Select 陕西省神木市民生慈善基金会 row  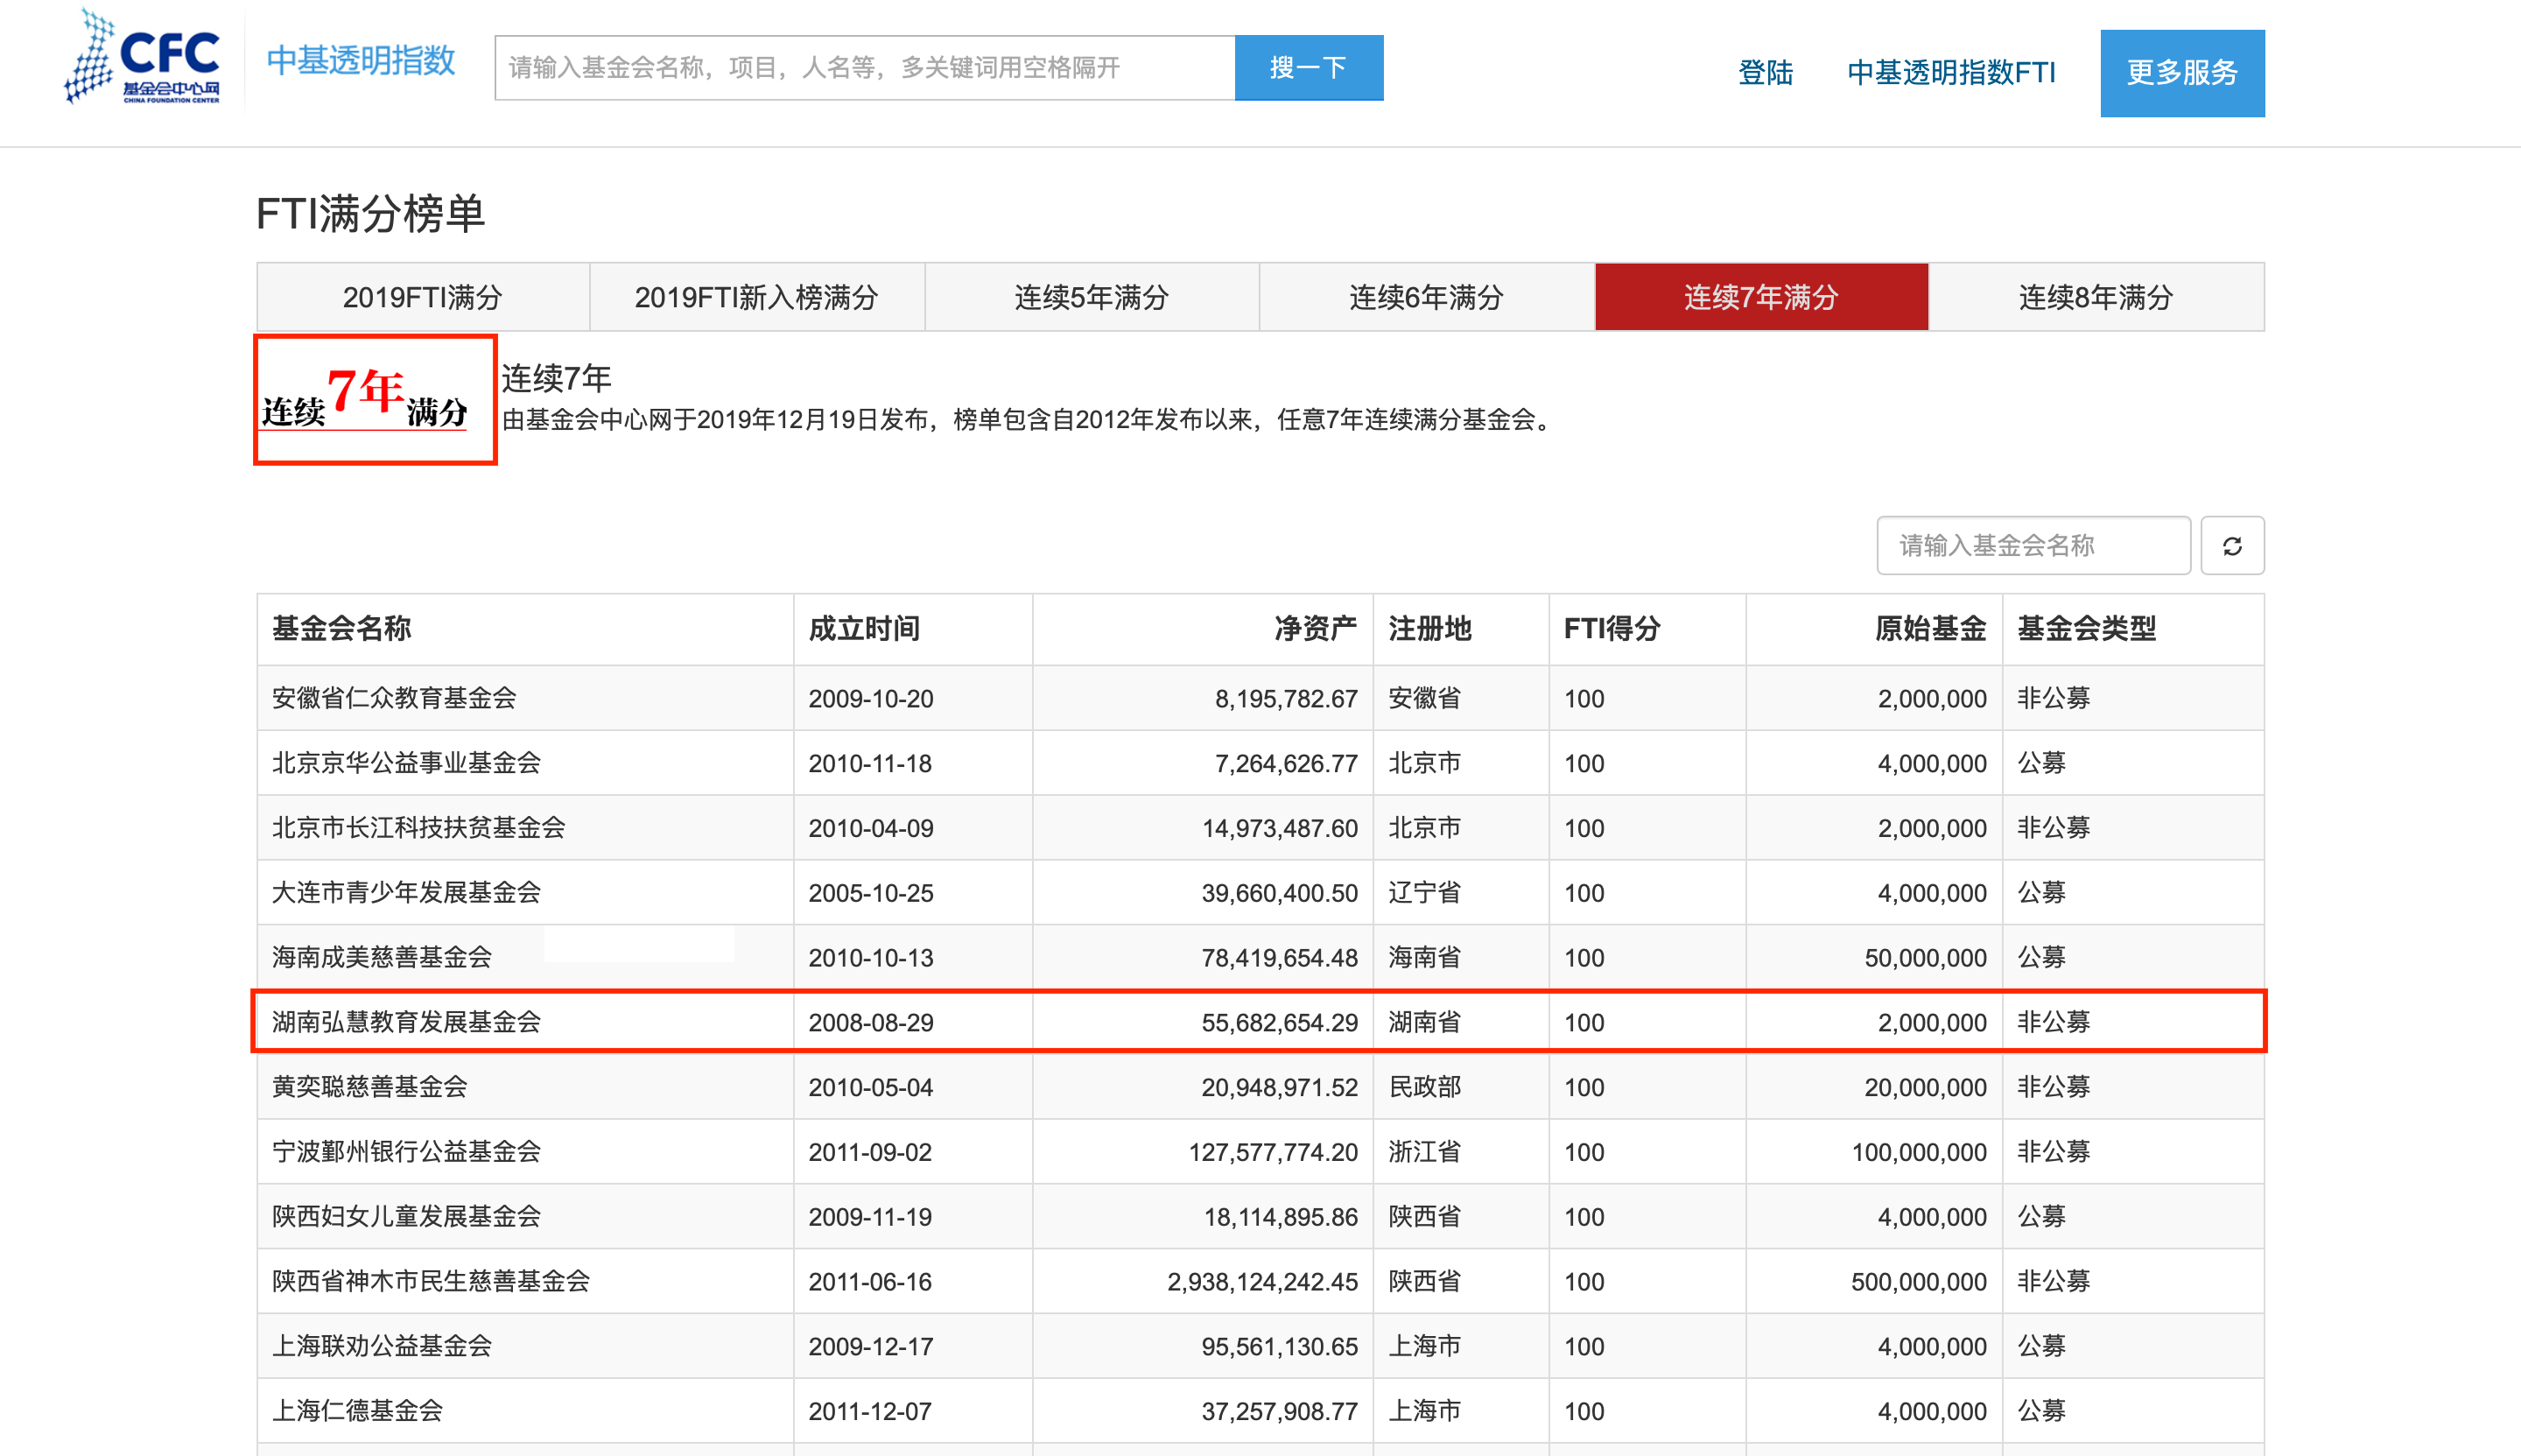(x=431, y=1281)
